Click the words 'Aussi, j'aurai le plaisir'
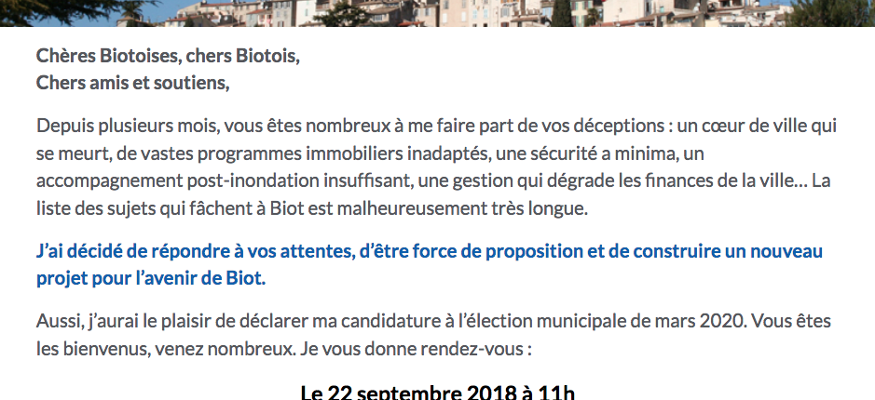 click(x=131, y=322)
